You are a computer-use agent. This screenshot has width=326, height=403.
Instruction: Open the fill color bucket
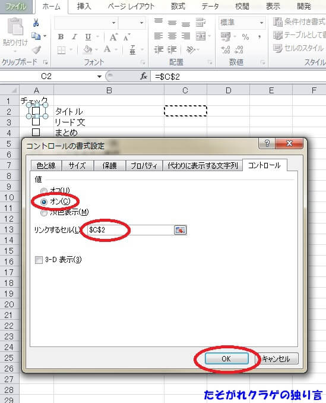88,49
